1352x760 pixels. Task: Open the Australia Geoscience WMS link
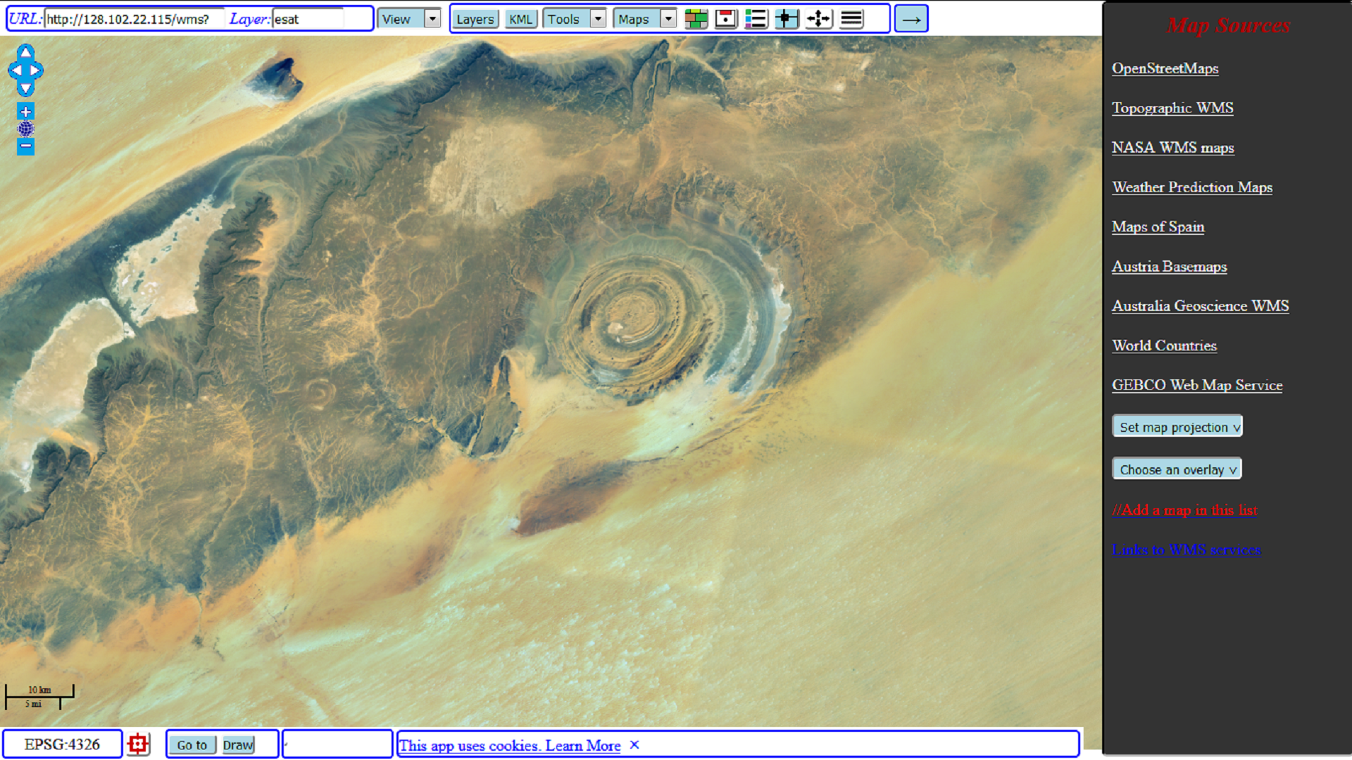click(1200, 305)
